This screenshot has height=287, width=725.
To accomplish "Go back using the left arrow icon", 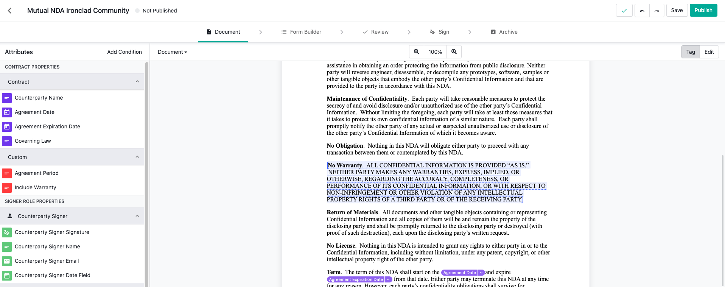I will coord(10,11).
